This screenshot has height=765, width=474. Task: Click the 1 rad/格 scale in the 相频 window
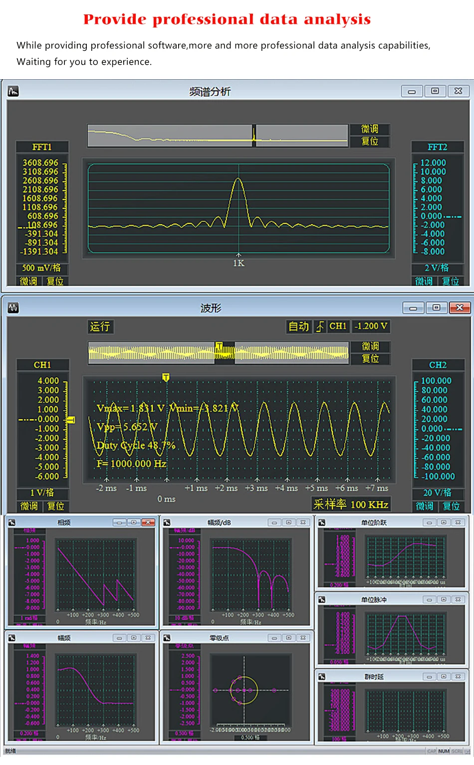coord(29,618)
